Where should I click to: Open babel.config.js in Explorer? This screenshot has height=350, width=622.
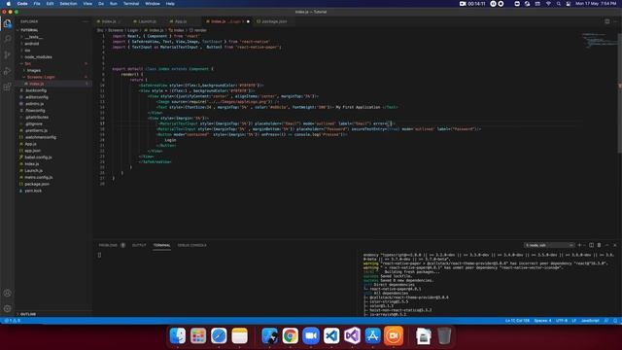click(53, 157)
